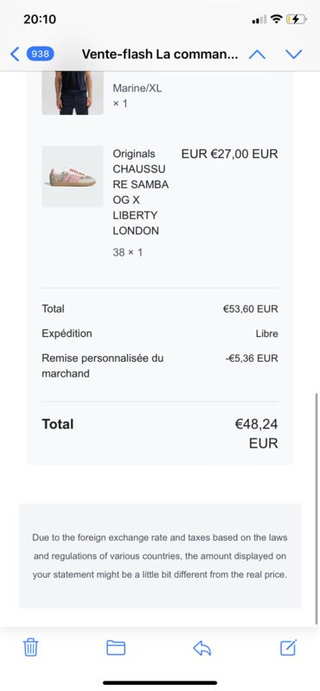Compose a new message with pencil icon
This screenshot has height=691, width=320.
click(x=289, y=647)
